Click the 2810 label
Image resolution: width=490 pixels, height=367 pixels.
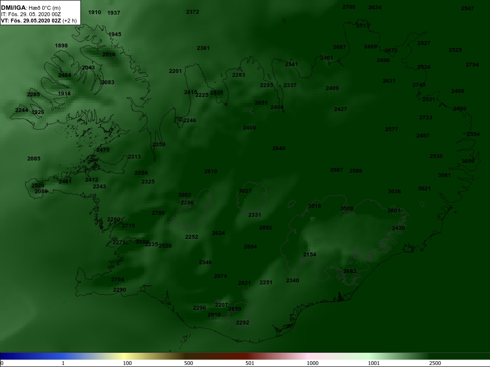211,171
